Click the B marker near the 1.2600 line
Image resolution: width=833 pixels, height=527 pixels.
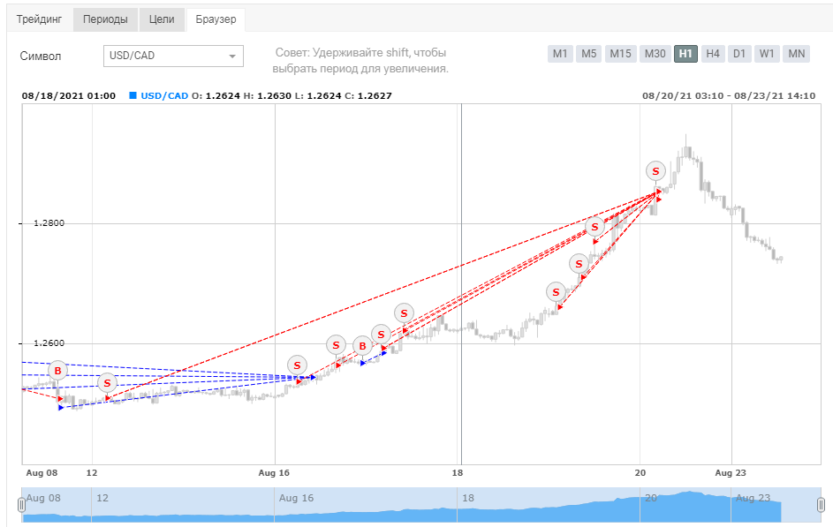coord(362,347)
